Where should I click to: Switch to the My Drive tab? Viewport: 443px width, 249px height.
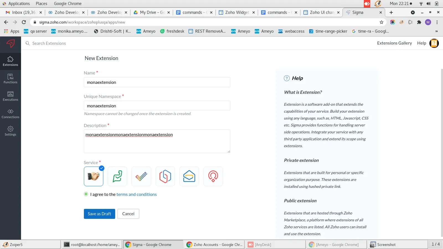[151, 12]
